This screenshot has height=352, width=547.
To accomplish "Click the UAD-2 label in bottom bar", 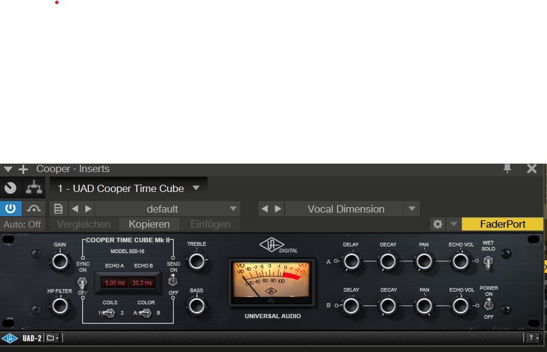I will click(32, 338).
